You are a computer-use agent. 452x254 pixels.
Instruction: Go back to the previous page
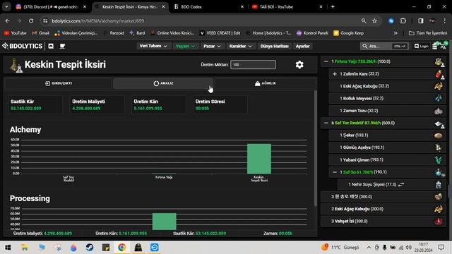coord(8,20)
